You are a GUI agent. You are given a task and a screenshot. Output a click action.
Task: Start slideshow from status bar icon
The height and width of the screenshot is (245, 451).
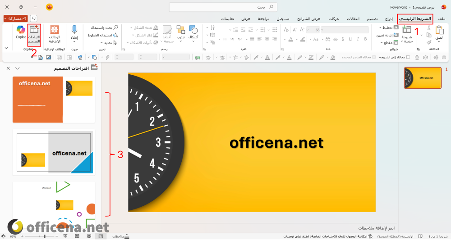coord(65,236)
